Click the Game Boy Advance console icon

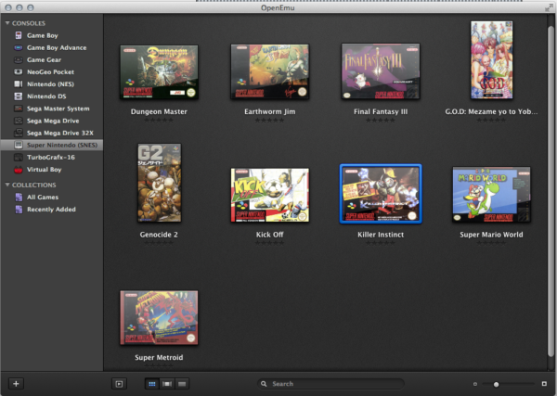click(19, 47)
